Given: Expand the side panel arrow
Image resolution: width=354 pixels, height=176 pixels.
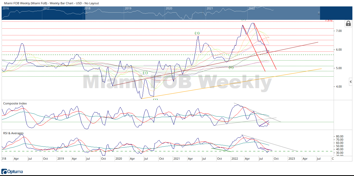Looking at the screenshot, I should pyautogui.click(x=351, y=81).
